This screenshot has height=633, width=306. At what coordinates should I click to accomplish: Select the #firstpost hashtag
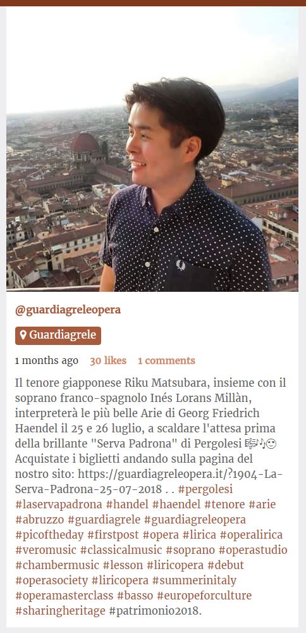pyautogui.click(x=113, y=535)
